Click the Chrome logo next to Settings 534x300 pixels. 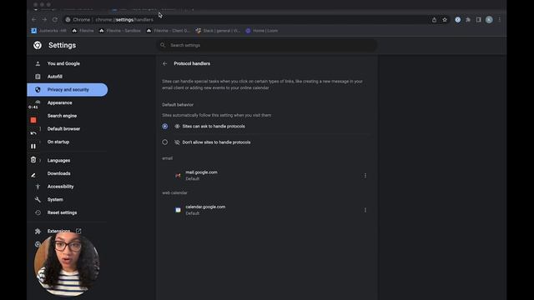click(x=38, y=45)
